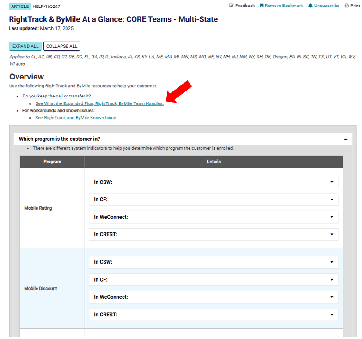Screen dimensions: 362x339
Task: Click the Remove Bookmark icon
Action: pos(261,6)
